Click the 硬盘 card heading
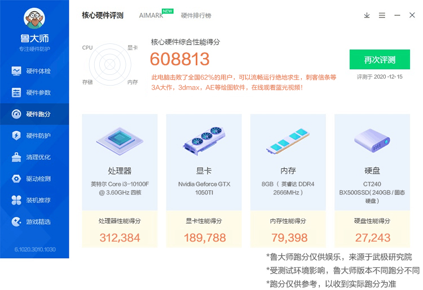Viewport: 423px width, 290px height. [x=372, y=171]
